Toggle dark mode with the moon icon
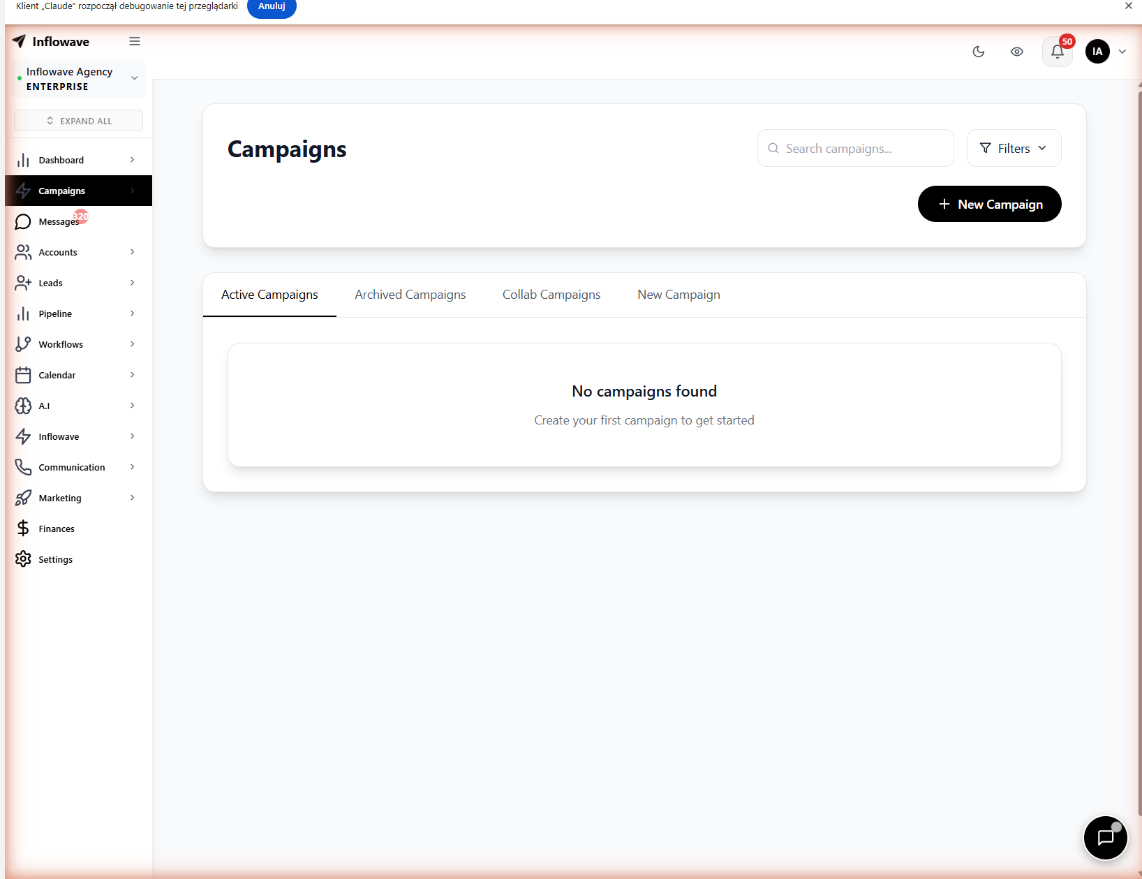This screenshot has height=879, width=1142. coord(978,52)
